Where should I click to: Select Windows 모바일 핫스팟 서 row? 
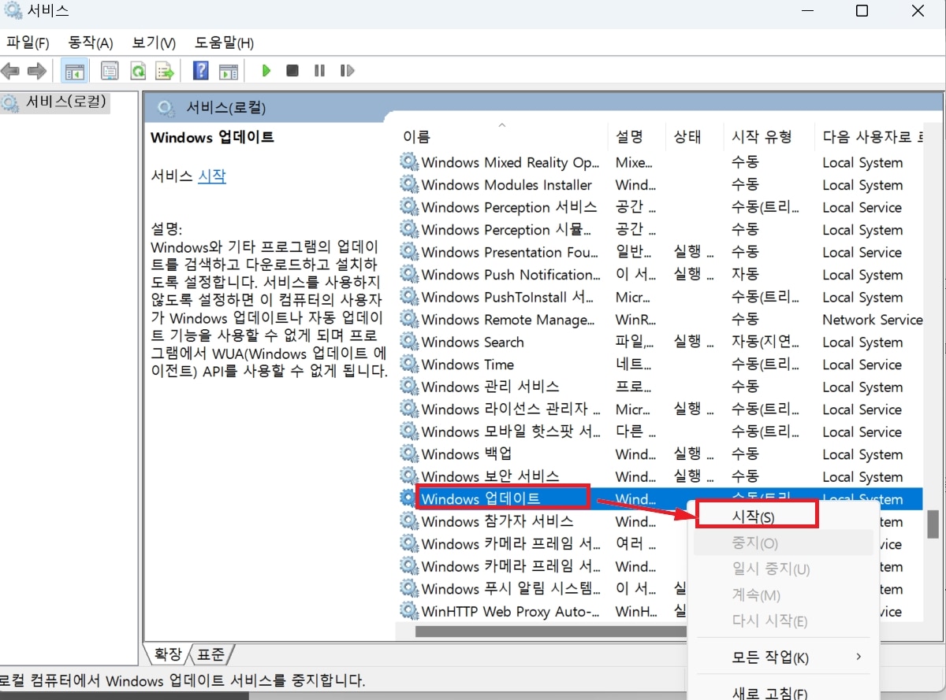point(661,431)
